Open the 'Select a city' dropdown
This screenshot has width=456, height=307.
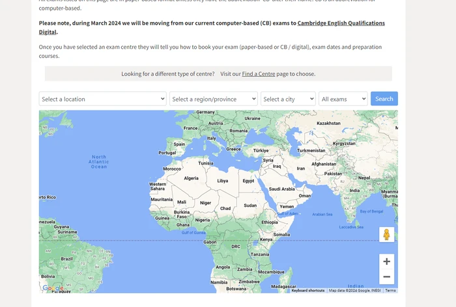288,99
